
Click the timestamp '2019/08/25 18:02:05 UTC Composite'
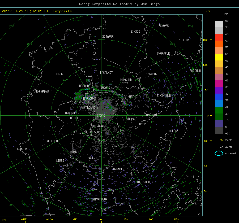pos(37,11)
